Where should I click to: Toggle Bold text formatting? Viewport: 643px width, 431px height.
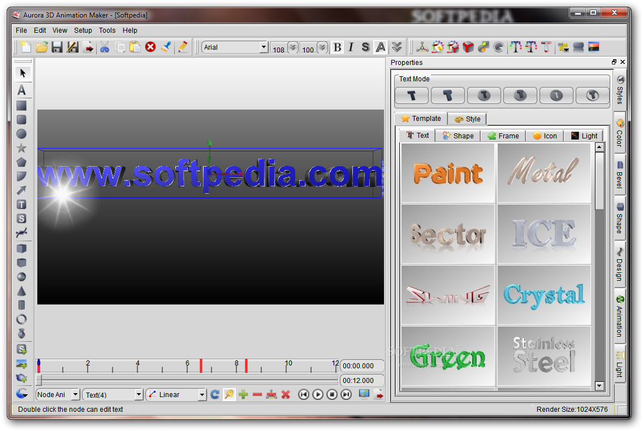tap(338, 47)
